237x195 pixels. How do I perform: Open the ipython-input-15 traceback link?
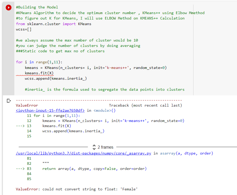click(x=50, y=110)
